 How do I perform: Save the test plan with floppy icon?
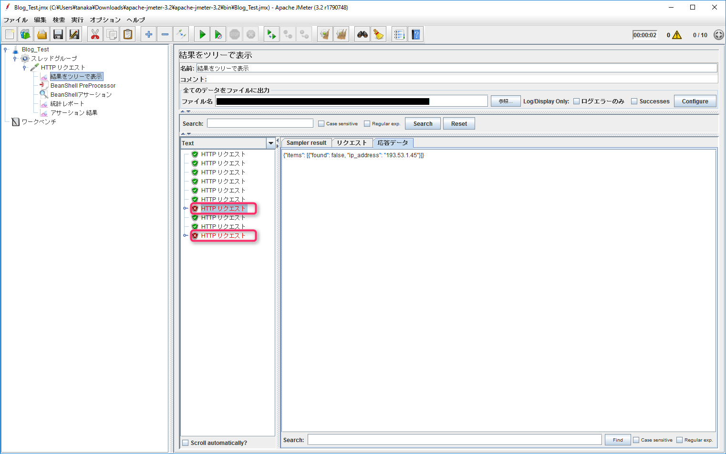coord(58,34)
